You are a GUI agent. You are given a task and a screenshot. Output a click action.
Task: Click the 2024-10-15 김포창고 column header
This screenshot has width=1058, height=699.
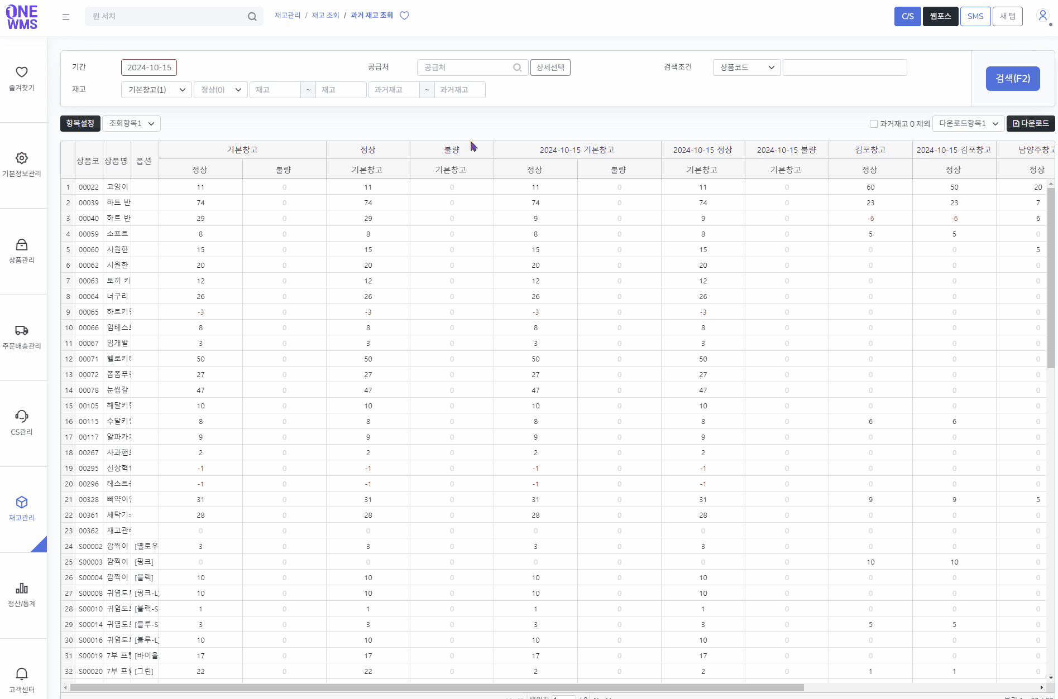coord(954,150)
